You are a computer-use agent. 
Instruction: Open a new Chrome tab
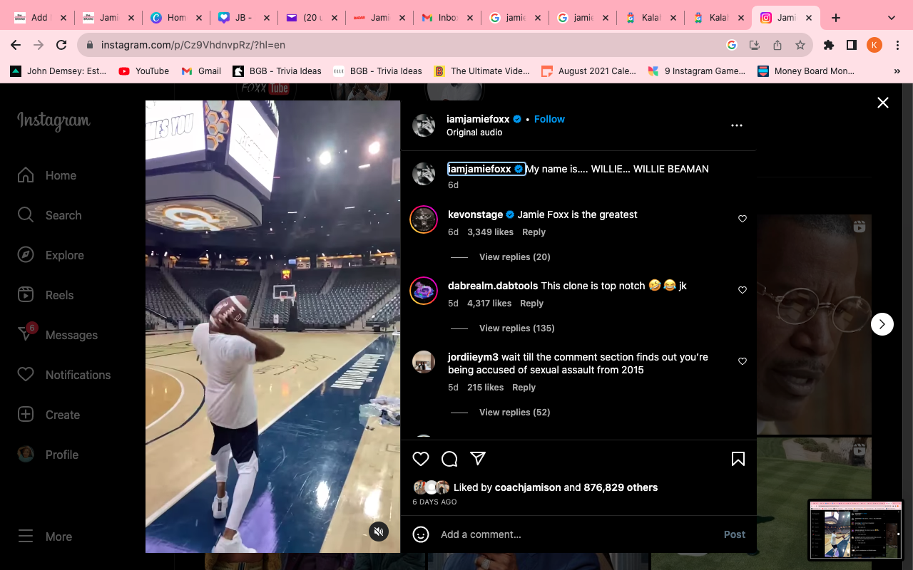[x=836, y=18]
